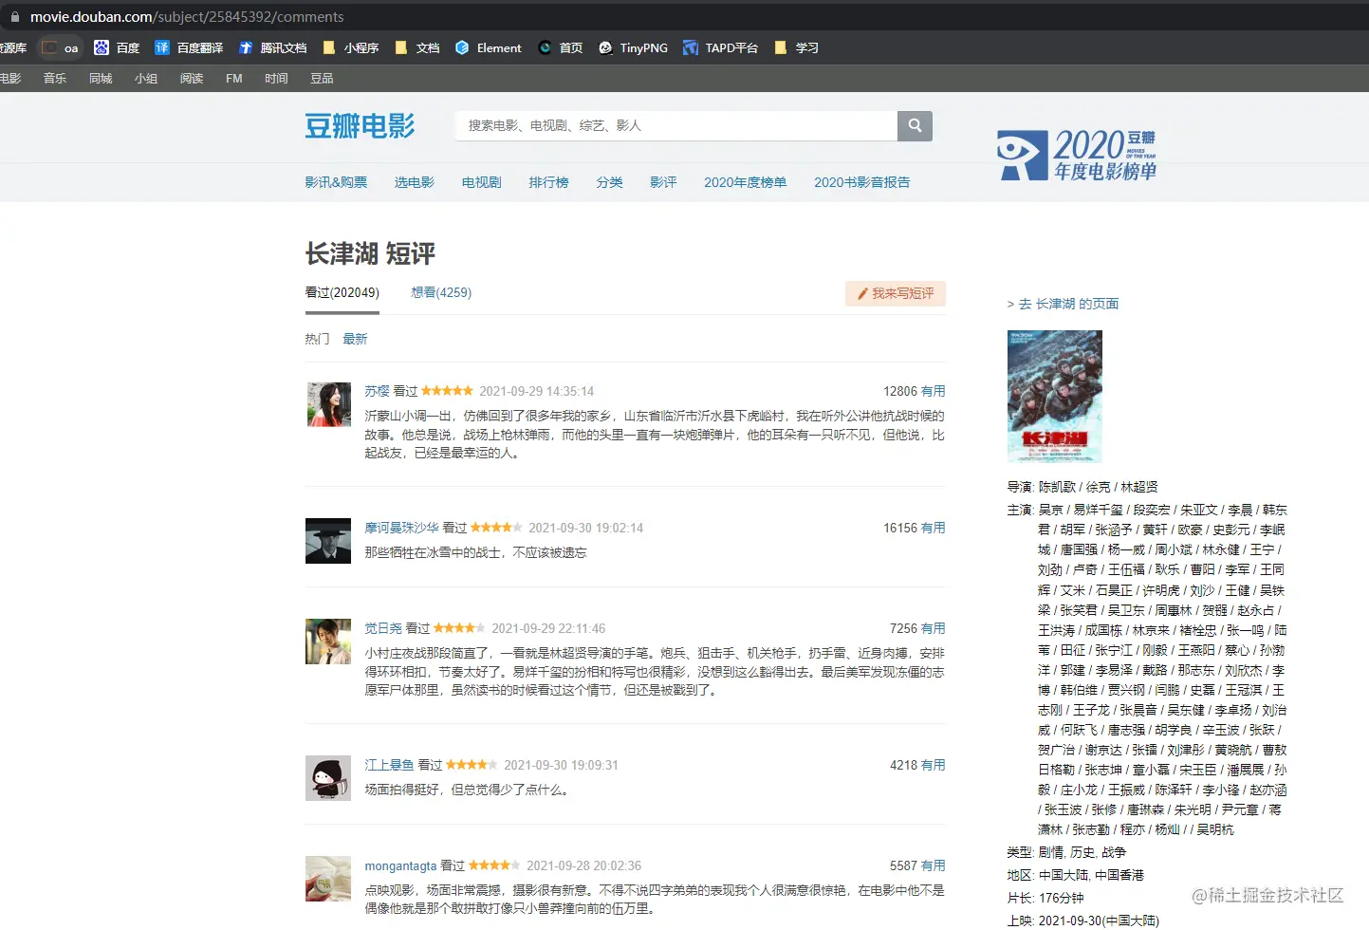Open 2020书影音报告 nav item
The height and width of the screenshot is (930, 1369).
tap(861, 182)
